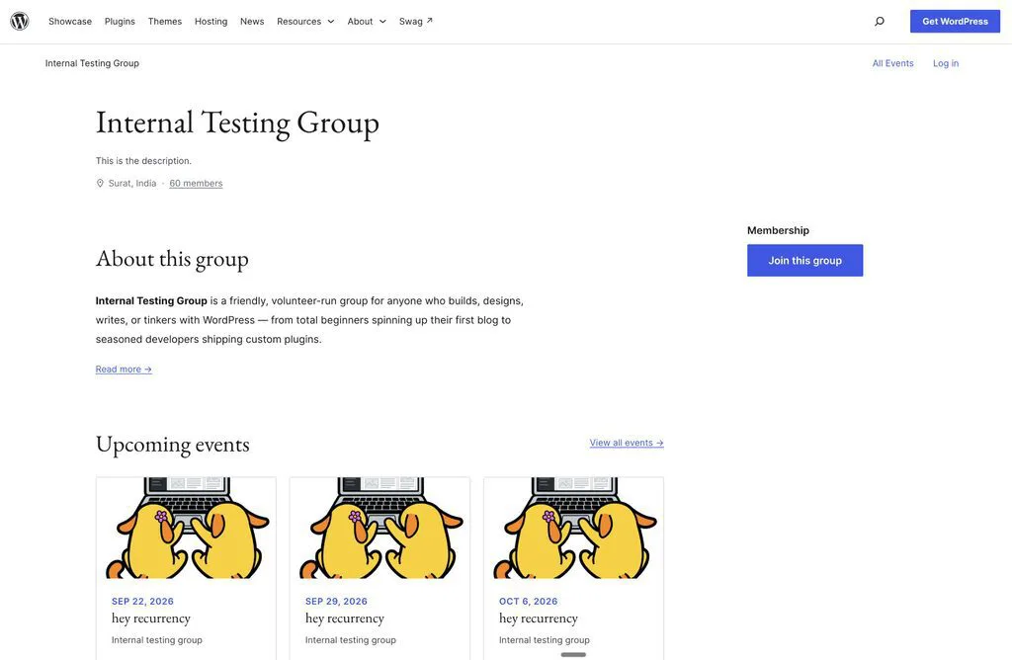The width and height of the screenshot is (1012, 660).
Task: Click 'hey recurrency' title under Sep 29, 2026
Action: 345,619
